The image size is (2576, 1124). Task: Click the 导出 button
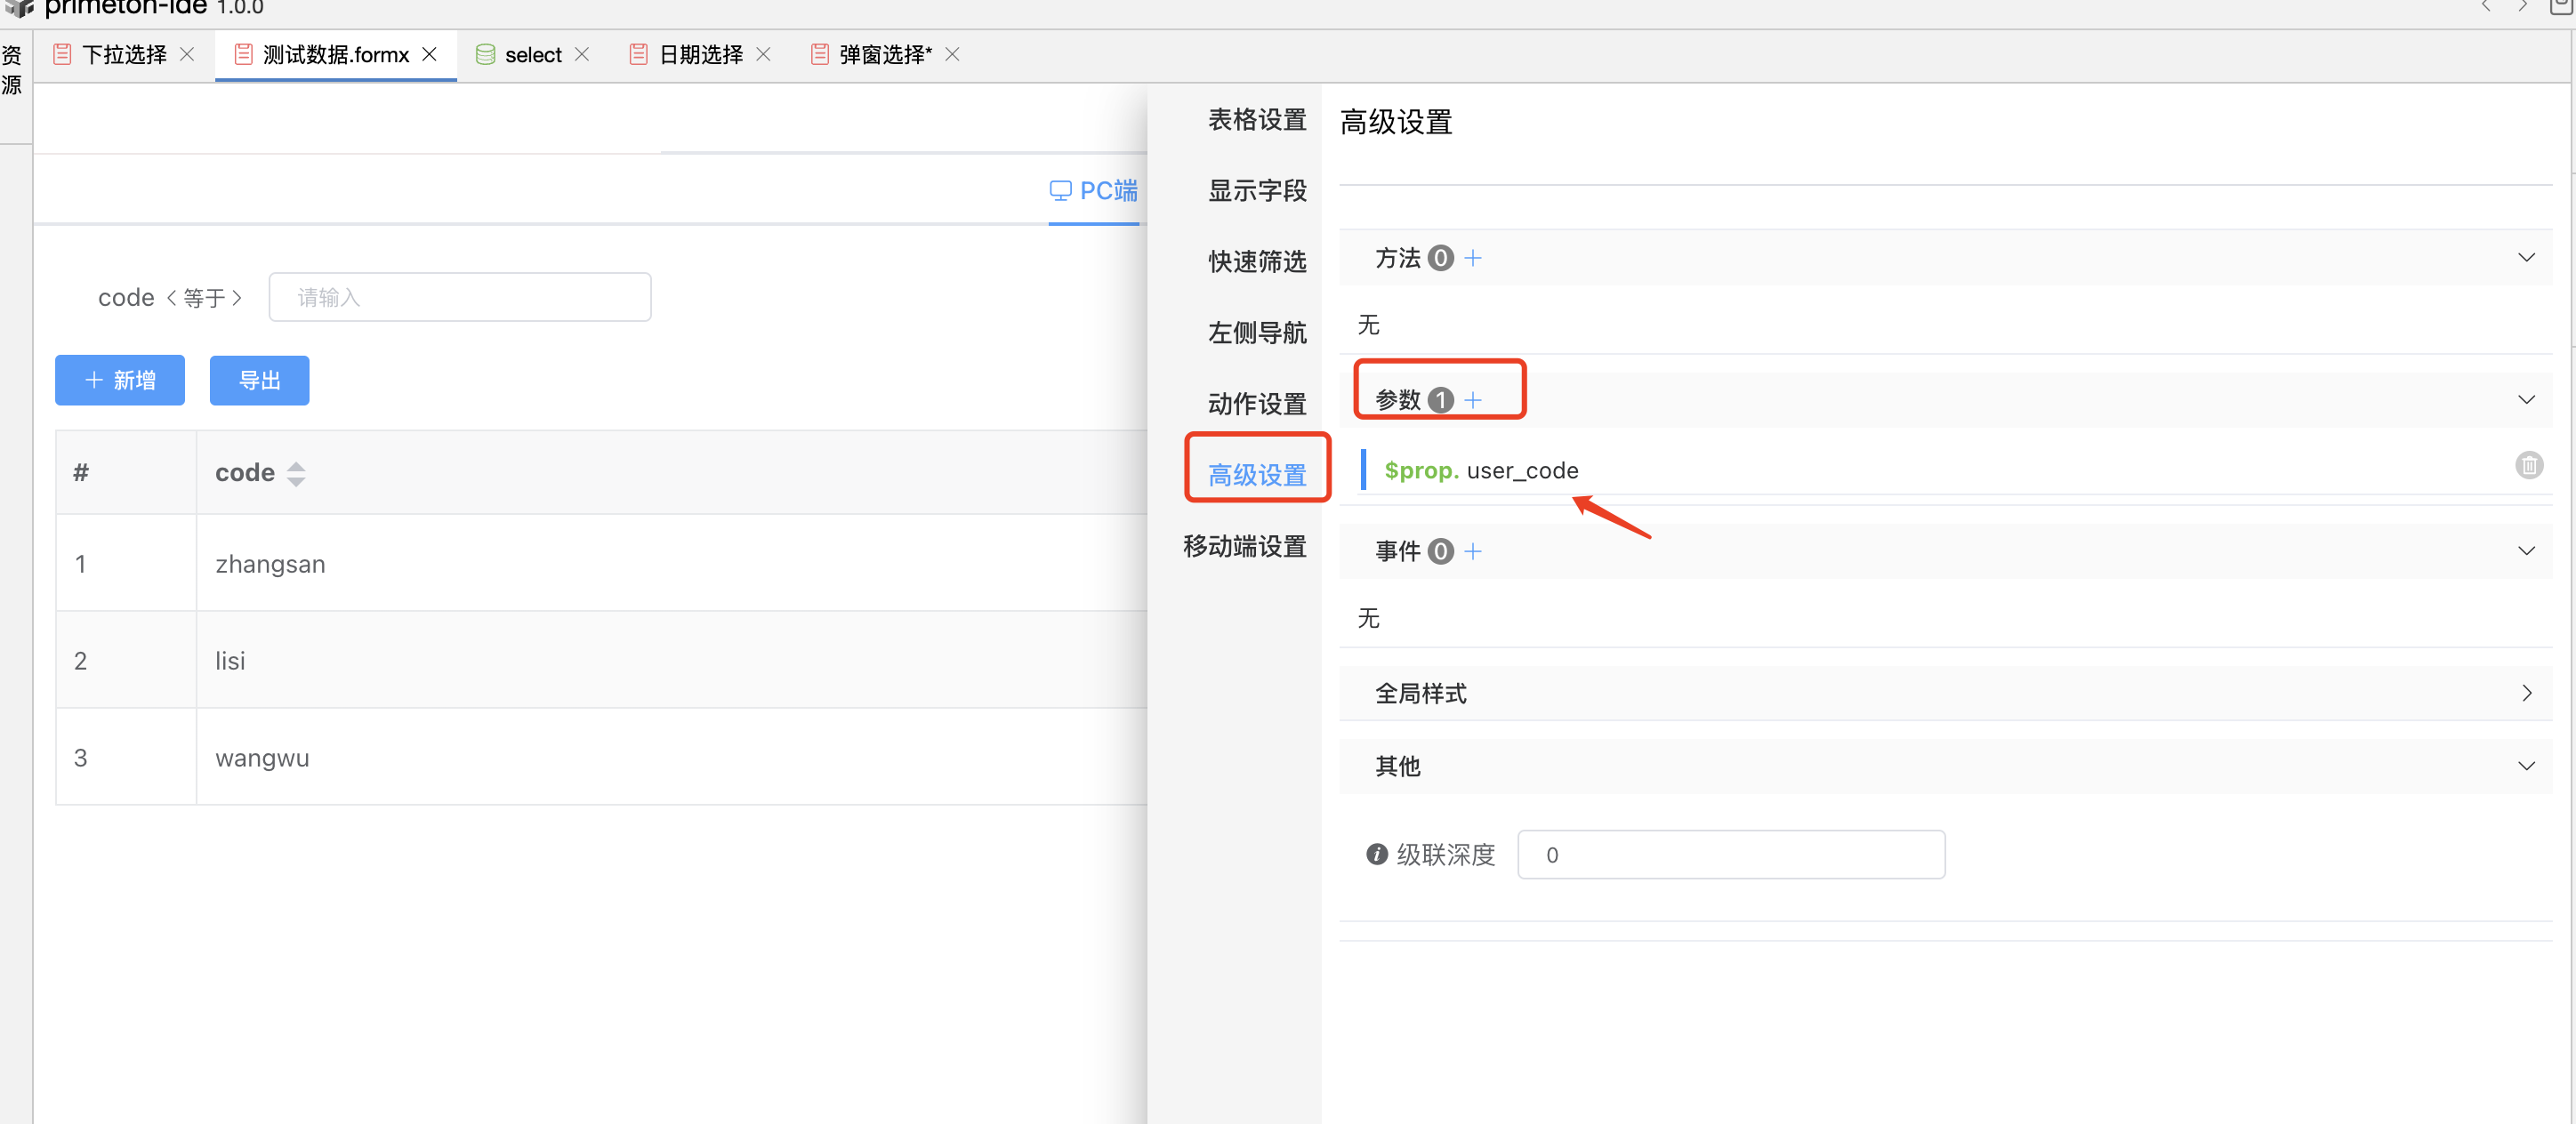tap(259, 380)
